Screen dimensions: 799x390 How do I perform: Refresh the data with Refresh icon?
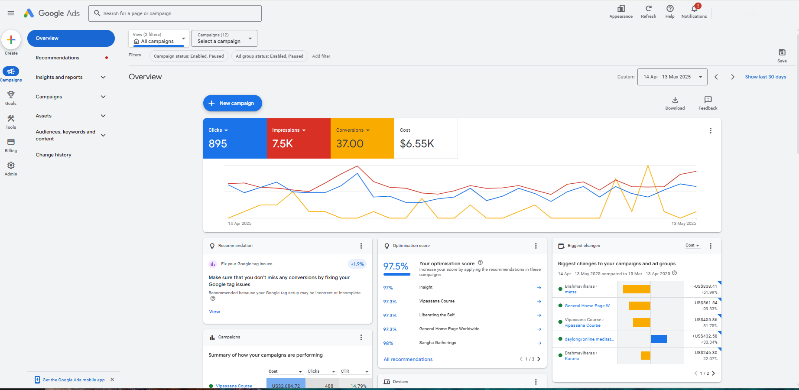(649, 12)
